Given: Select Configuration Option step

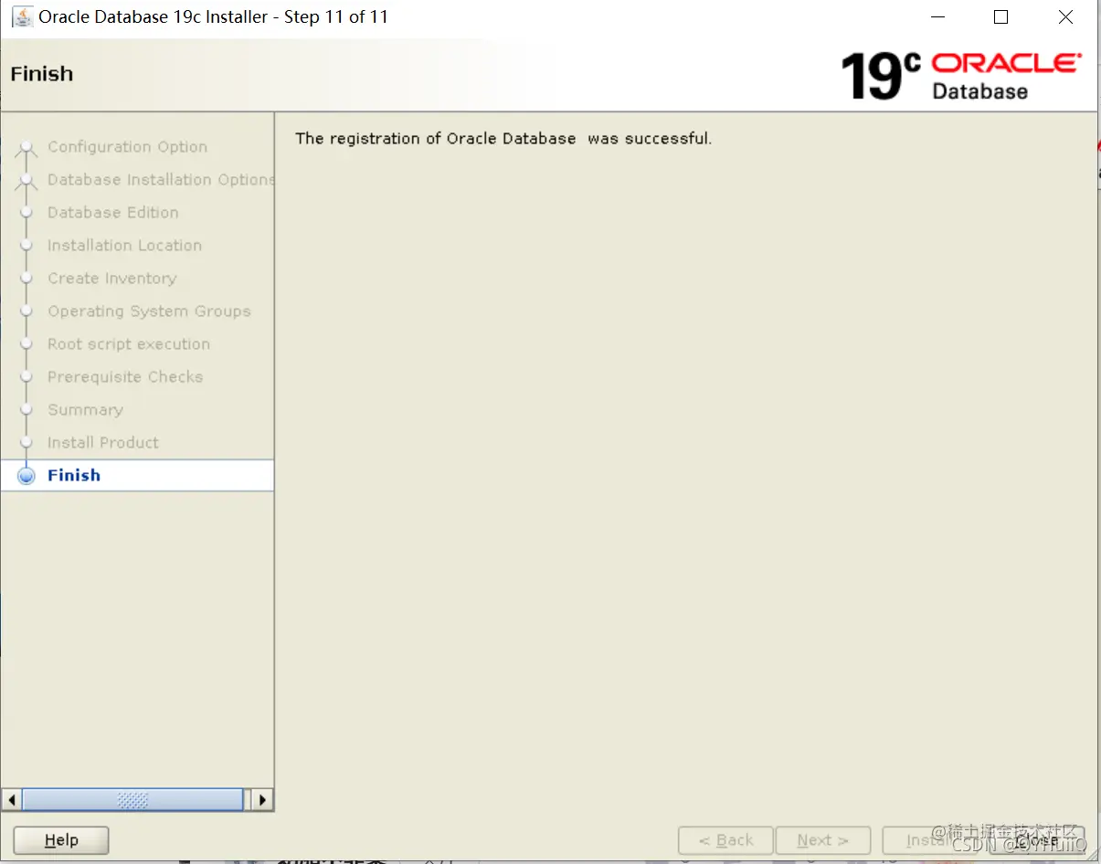Looking at the screenshot, I should [127, 147].
